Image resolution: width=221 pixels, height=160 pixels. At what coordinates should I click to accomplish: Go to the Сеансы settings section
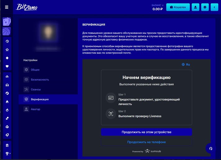click(x=36, y=89)
